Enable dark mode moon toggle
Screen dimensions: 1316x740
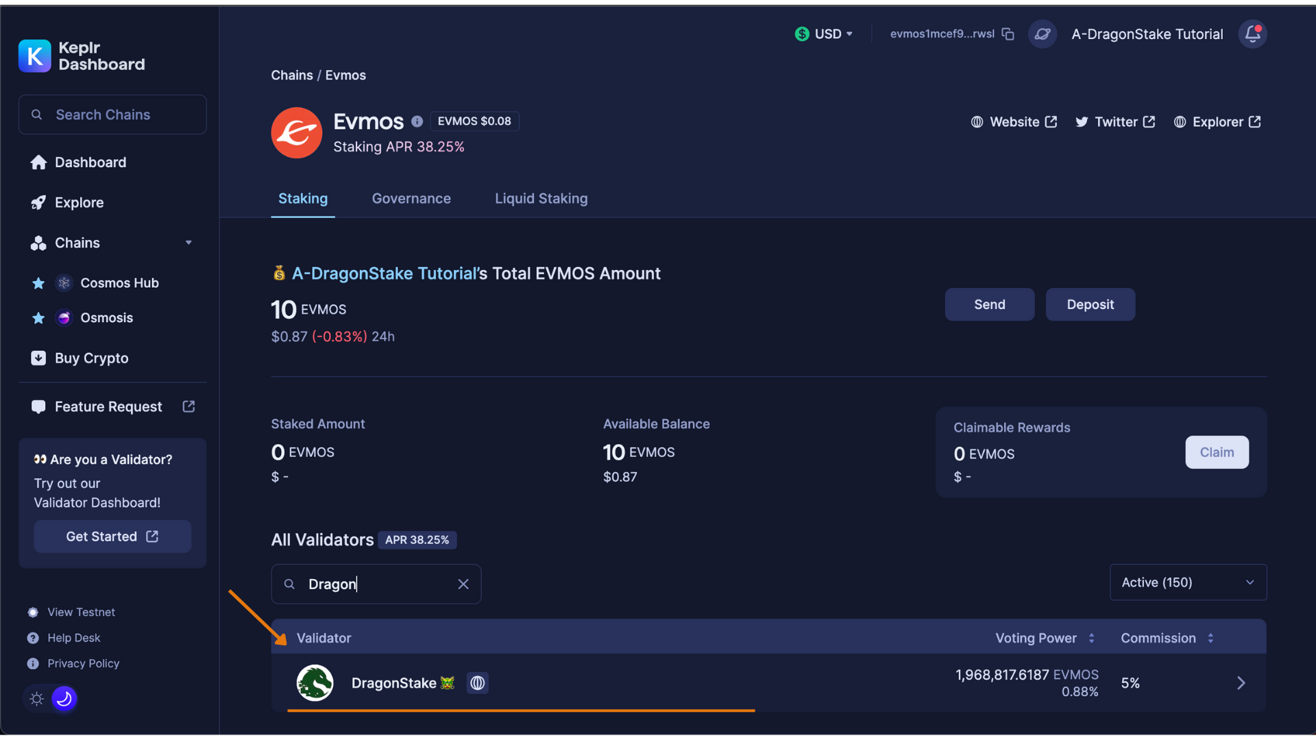[64, 699]
